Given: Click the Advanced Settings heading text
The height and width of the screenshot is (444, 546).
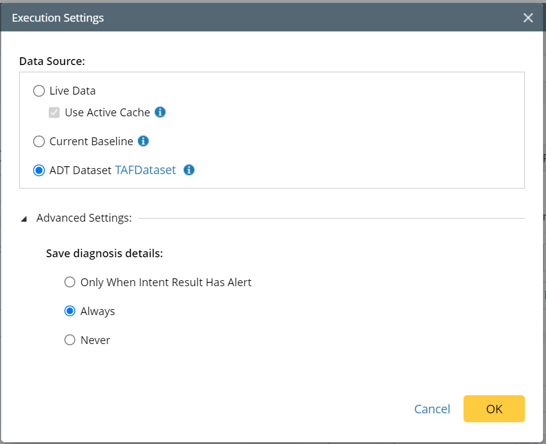Looking at the screenshot, I should (84, 218).
